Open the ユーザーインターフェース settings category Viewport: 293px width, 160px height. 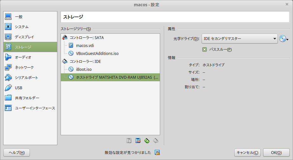(30, 108)
